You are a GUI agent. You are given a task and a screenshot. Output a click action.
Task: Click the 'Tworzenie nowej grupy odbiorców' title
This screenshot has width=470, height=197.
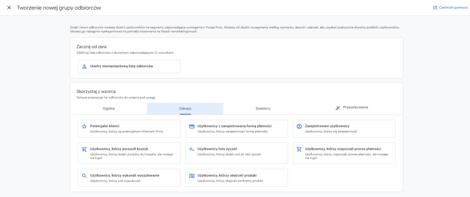(x=59, y=8)
